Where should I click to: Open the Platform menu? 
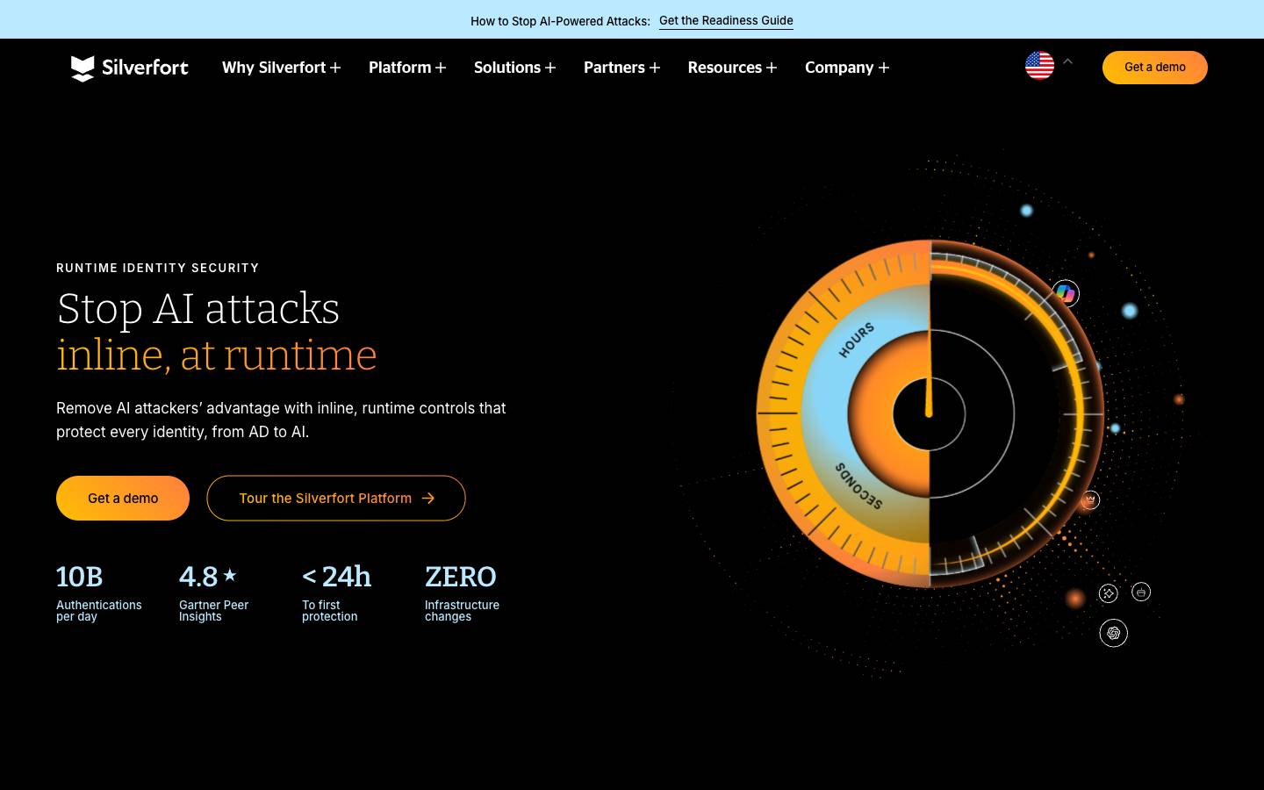click(407, 68)
